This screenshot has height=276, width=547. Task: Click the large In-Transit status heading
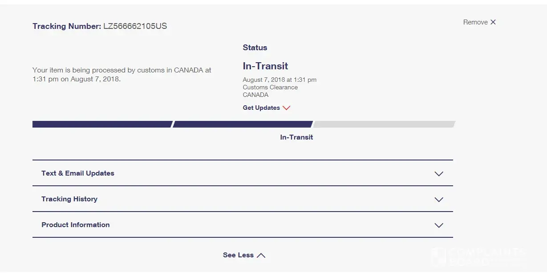(x=265, y=66)
